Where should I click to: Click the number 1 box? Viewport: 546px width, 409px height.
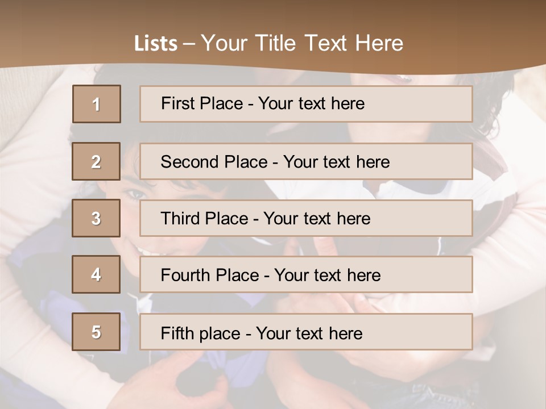(97, 104)
